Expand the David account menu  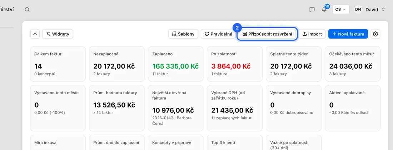375,10
